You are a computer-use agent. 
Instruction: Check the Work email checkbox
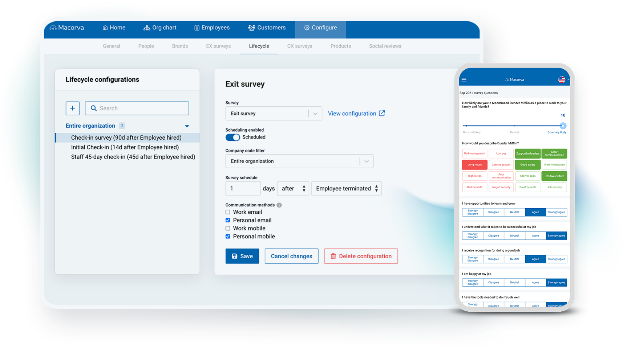[228, 212]
